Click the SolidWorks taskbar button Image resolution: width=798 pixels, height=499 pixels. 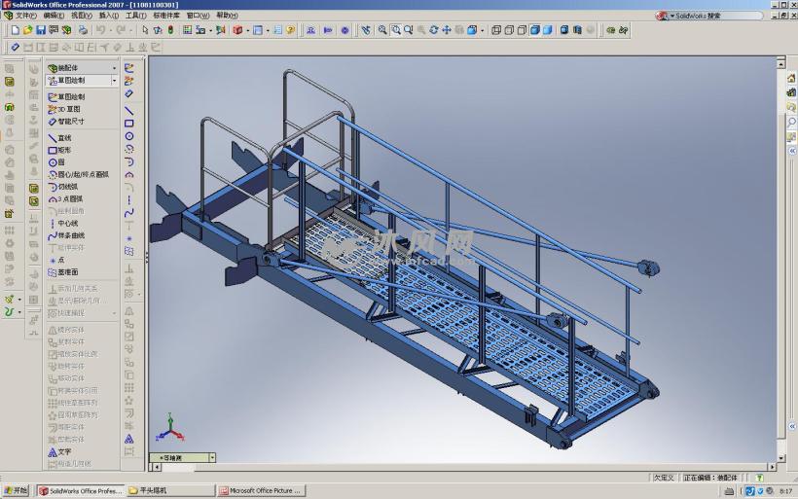coord(81,490)
